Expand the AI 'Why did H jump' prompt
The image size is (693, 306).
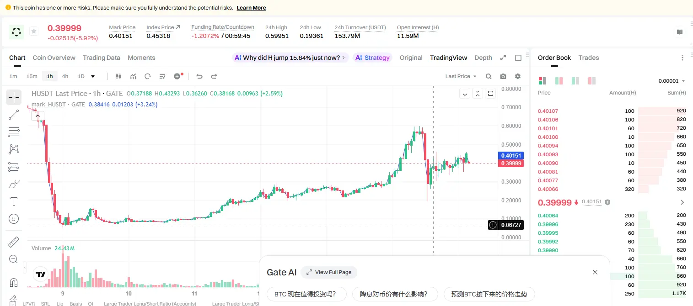pyautogui.click(x=290, y=58)
